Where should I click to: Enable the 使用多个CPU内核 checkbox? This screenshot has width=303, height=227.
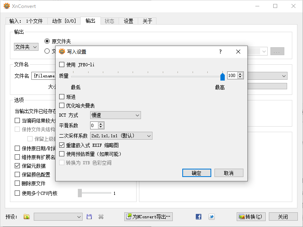(x=17, y=193)
